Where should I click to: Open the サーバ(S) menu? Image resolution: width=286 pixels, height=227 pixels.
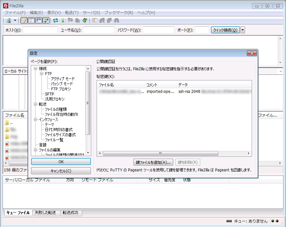click(x=92, y=13)
